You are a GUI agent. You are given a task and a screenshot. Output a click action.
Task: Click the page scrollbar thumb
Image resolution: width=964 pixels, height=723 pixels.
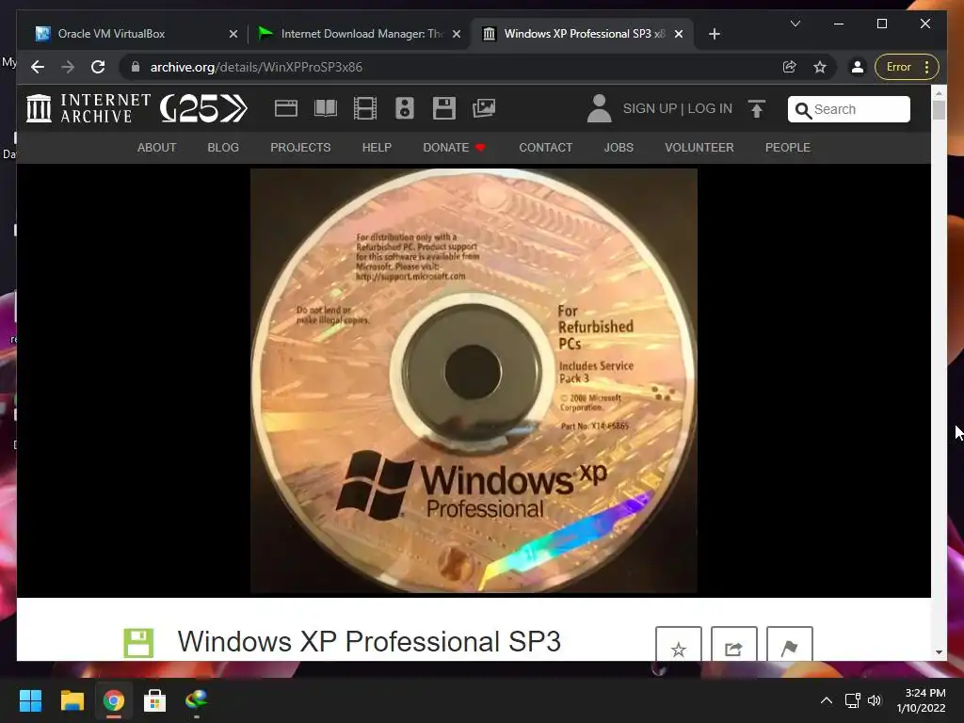(x=939, y=109)
